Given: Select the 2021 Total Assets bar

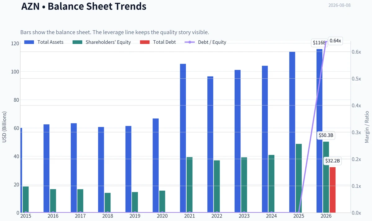Looking at the screenshot, I should tap(183, 138).
